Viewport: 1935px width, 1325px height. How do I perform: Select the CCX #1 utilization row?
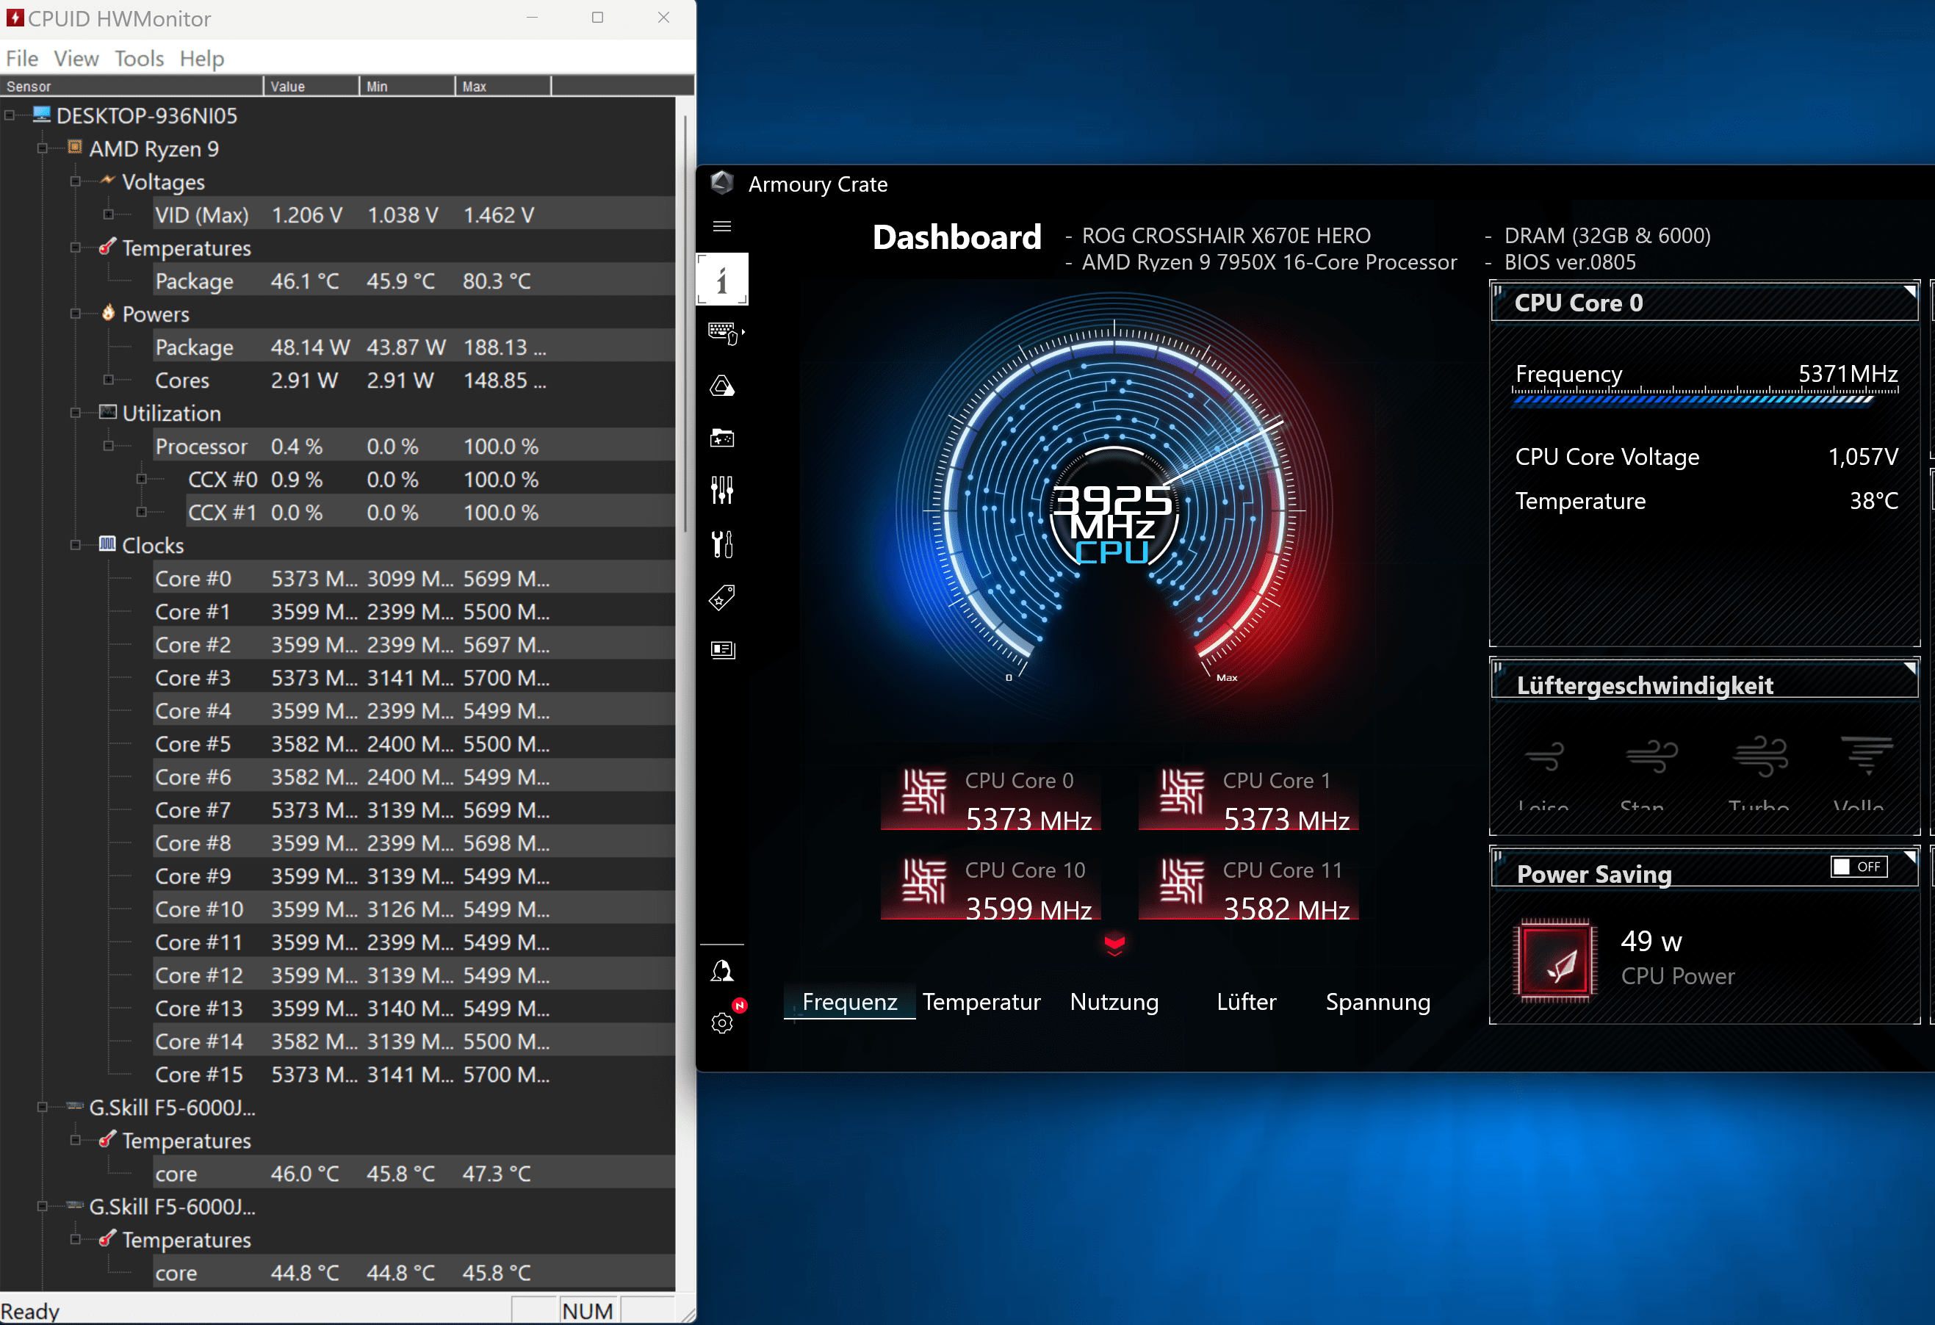pos(430,512)
